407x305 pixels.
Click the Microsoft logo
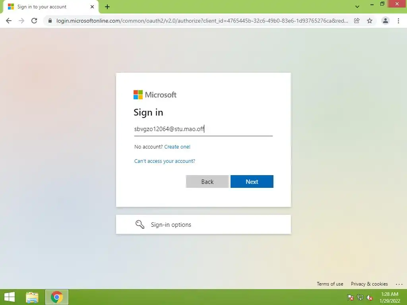(x=155, y=95)
